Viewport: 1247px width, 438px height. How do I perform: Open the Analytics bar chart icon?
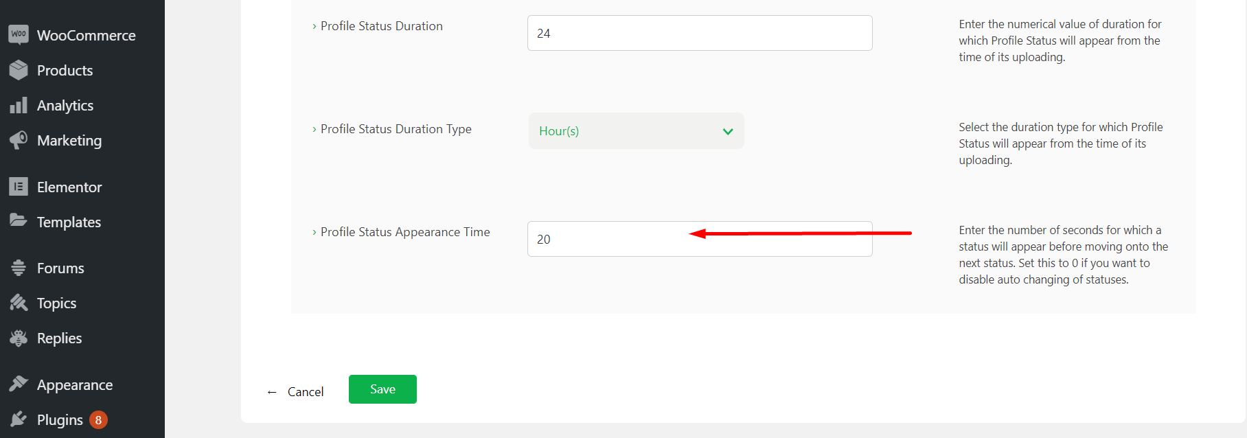[19, 105]
